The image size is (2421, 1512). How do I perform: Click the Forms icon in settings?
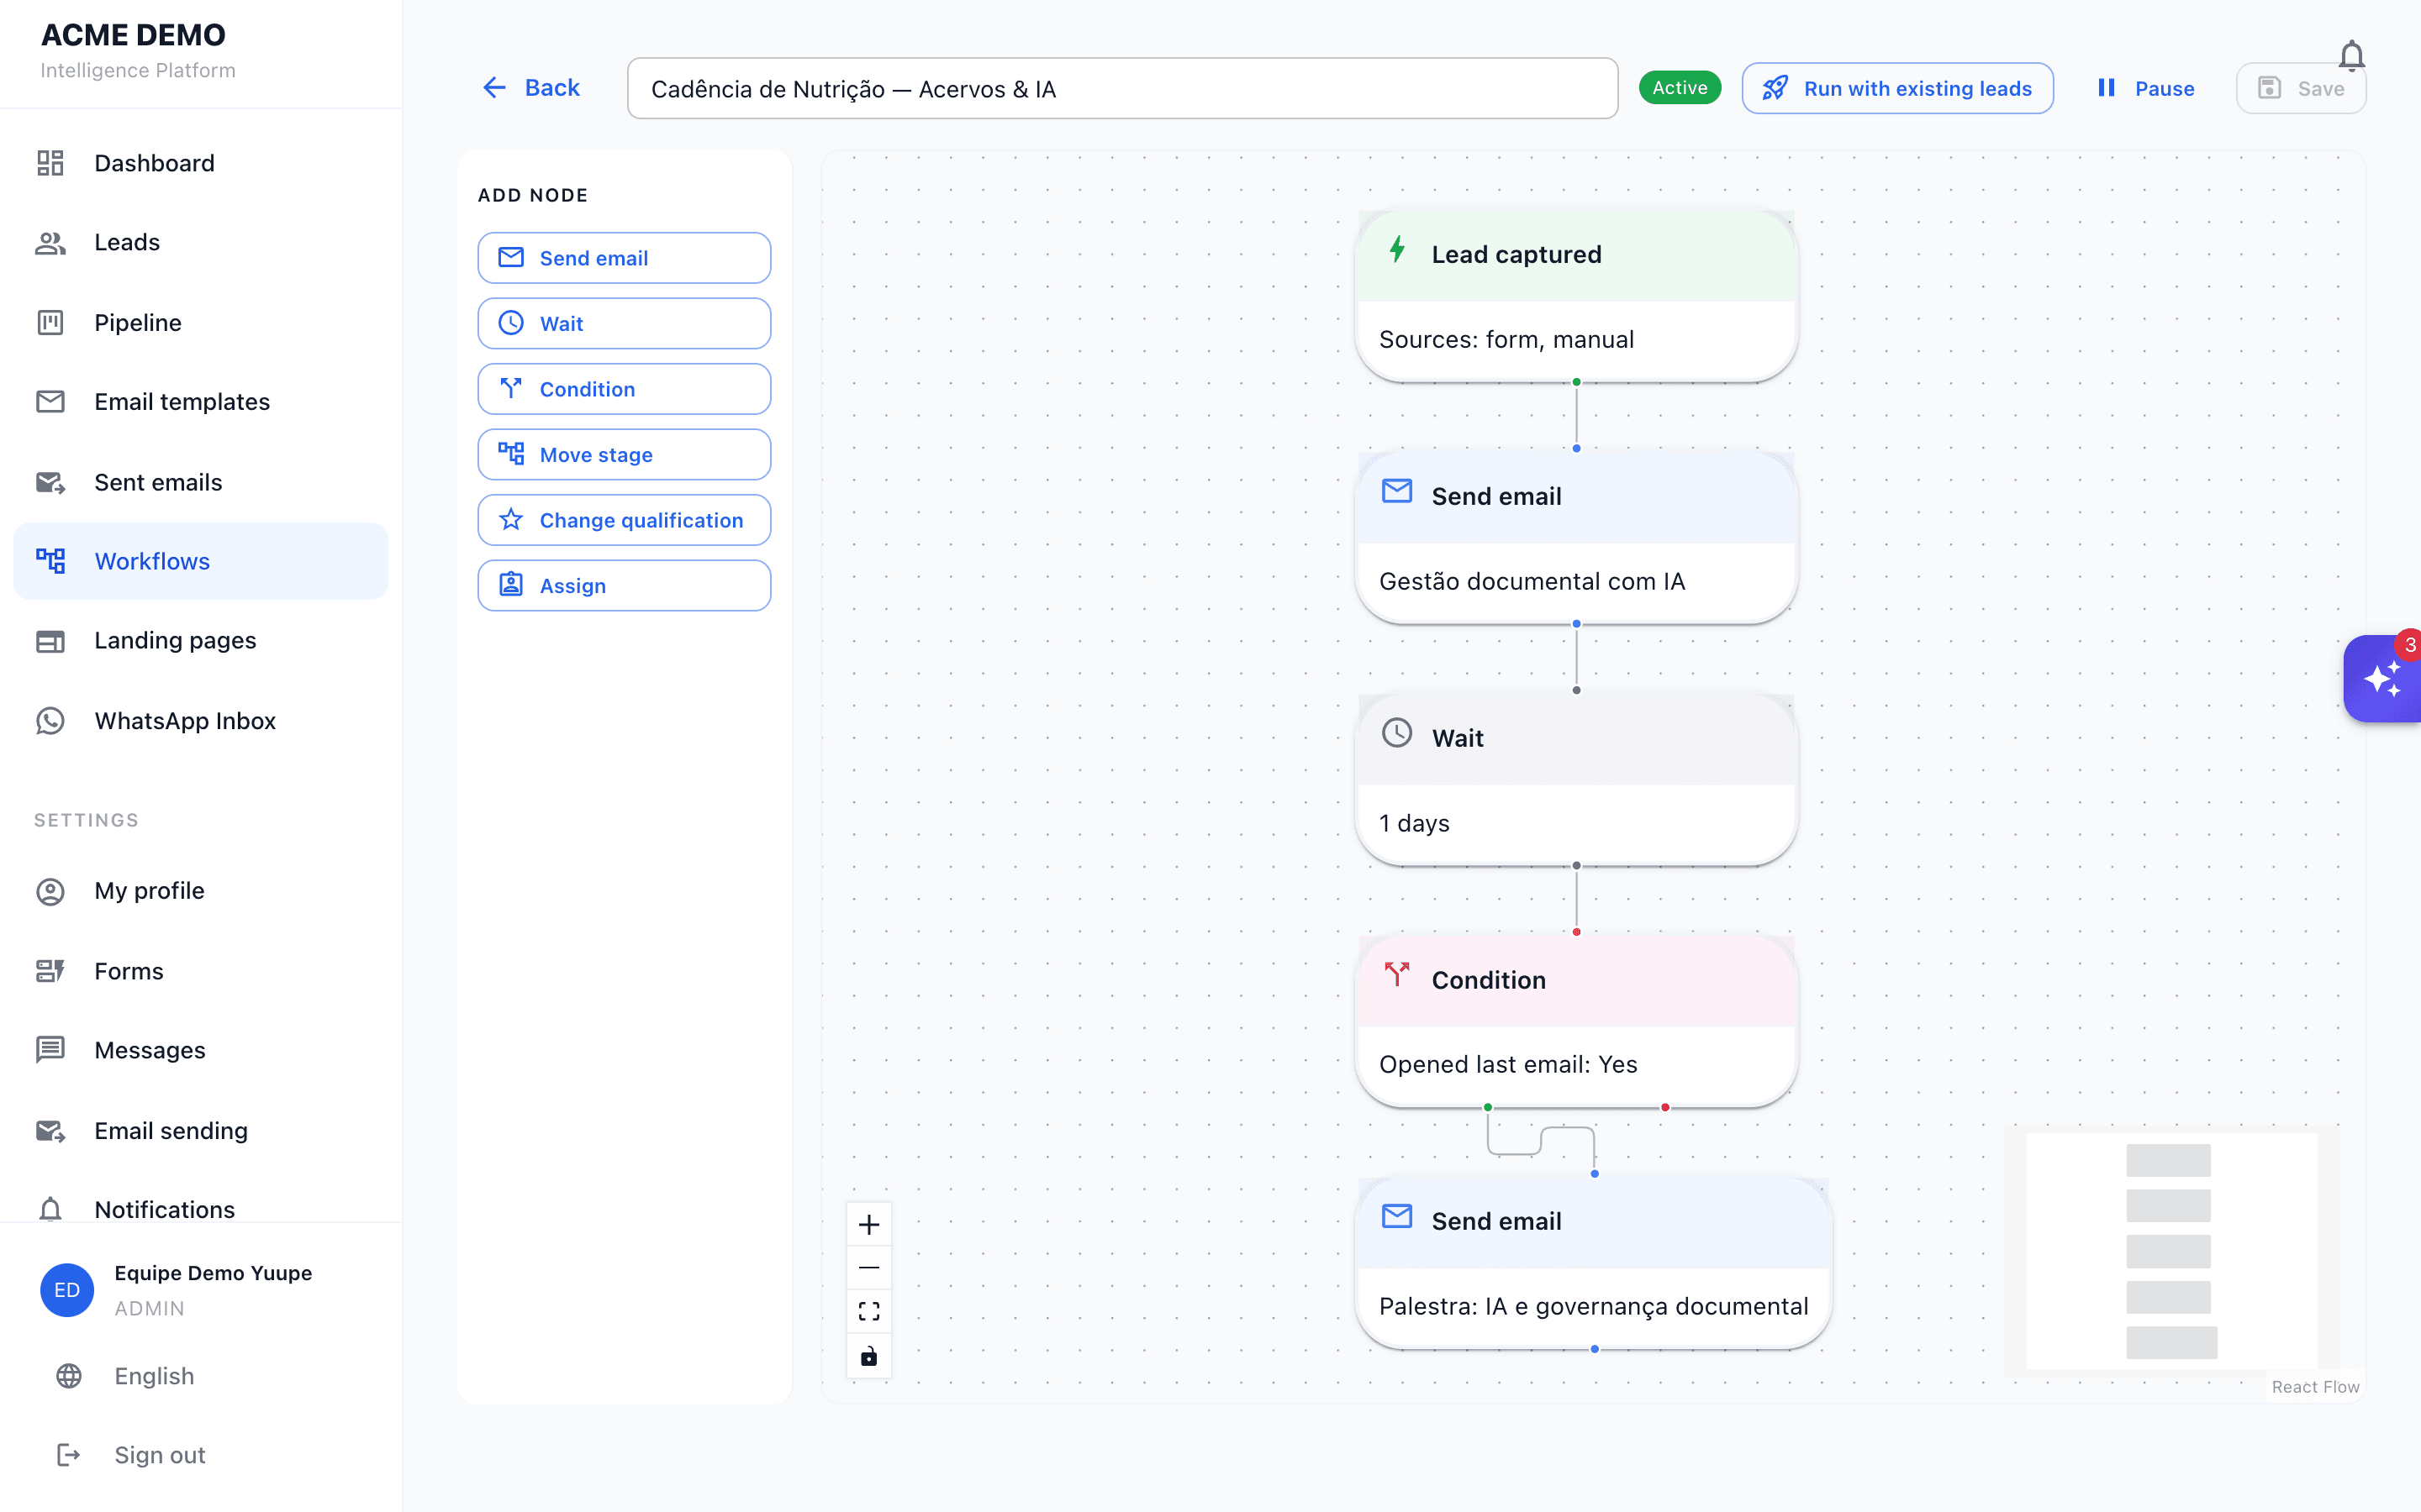tap(50, 971)
